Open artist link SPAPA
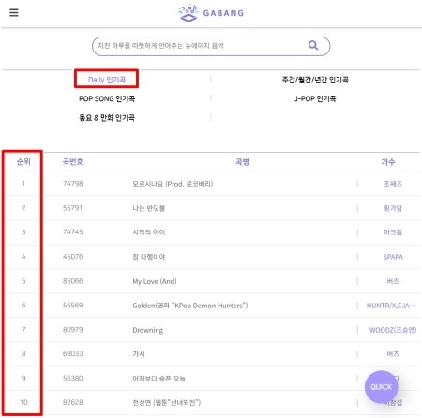This screenshot has width=422, height=418. coord(393,257)
